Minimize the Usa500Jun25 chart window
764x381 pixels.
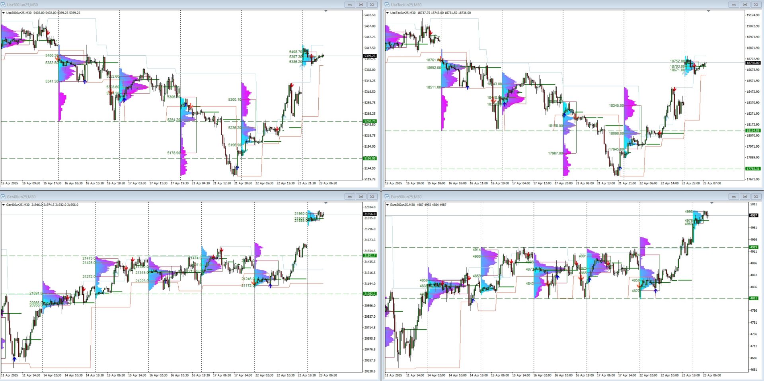coord(350,5)
